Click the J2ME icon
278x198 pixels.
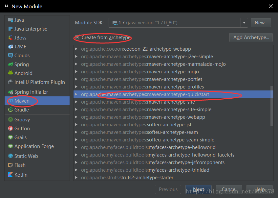pos(11,47)
